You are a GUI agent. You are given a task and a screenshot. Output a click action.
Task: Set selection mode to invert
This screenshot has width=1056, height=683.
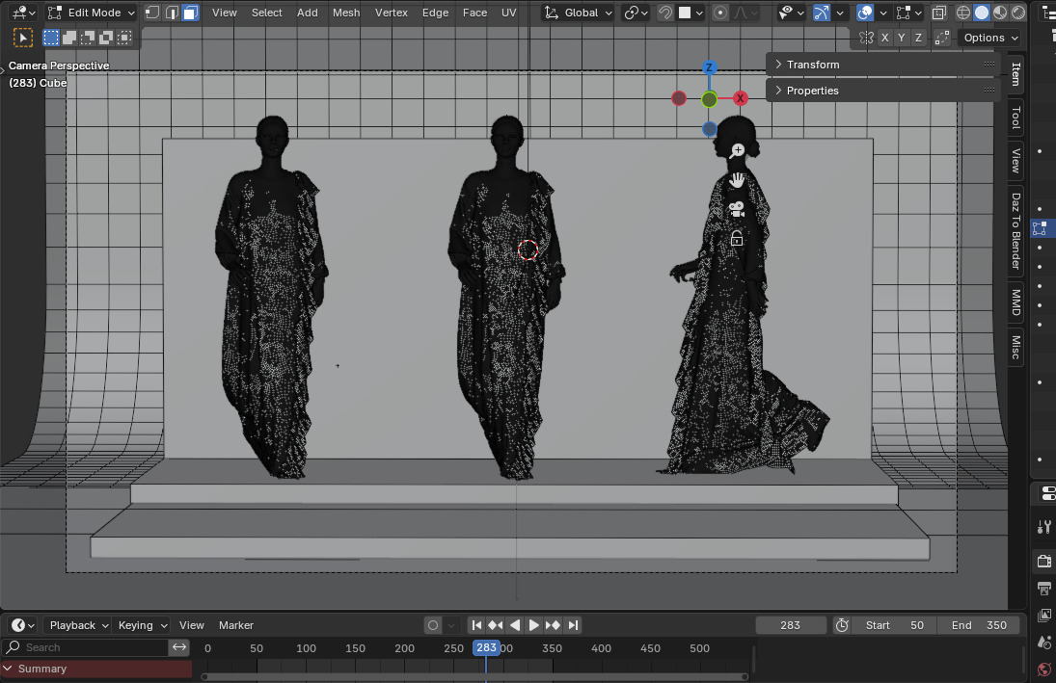(106, 38)
